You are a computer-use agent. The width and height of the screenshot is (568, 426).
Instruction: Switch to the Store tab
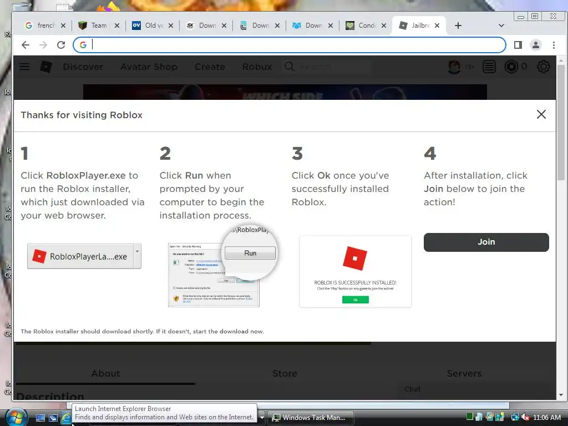point(285,373)
